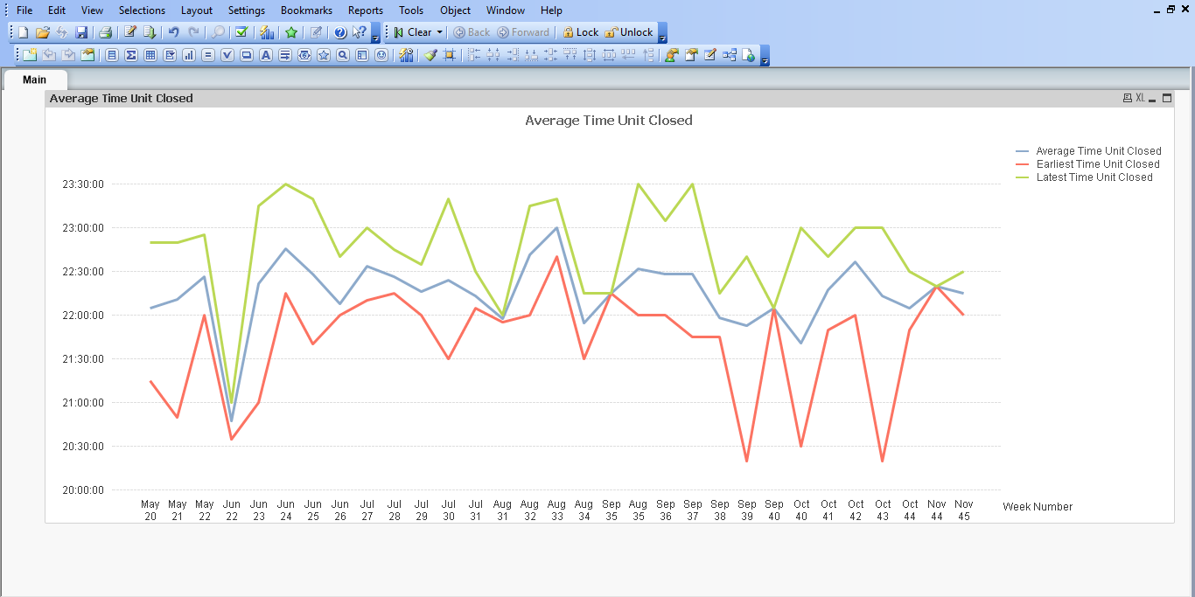Screen dimensions: 1195x597
Task: Add a bookmark with the green star icon
Action: 291,32
